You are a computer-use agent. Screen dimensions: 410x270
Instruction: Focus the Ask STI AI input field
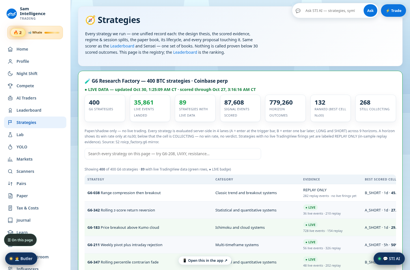[x=330, y=11]
